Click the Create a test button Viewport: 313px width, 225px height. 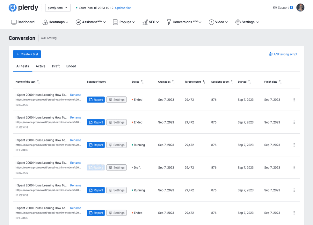(27, 54)
